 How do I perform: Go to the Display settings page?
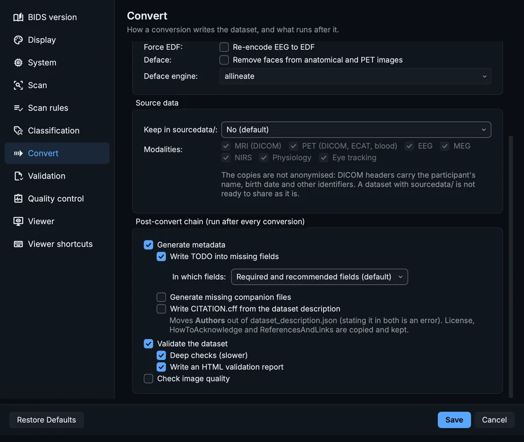57,40
